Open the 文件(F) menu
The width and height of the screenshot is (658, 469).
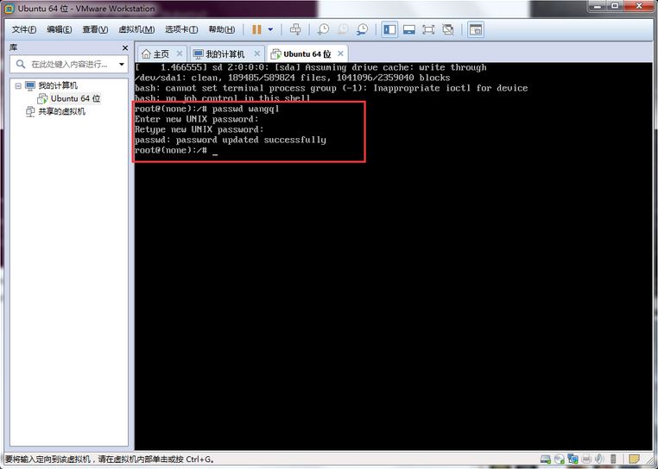click(24, 29)
